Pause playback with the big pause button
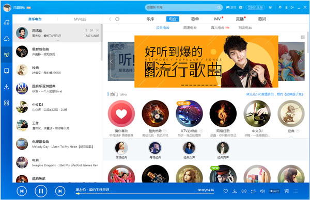This screenshot has width=310, height=200. click(x=41, y=191)
